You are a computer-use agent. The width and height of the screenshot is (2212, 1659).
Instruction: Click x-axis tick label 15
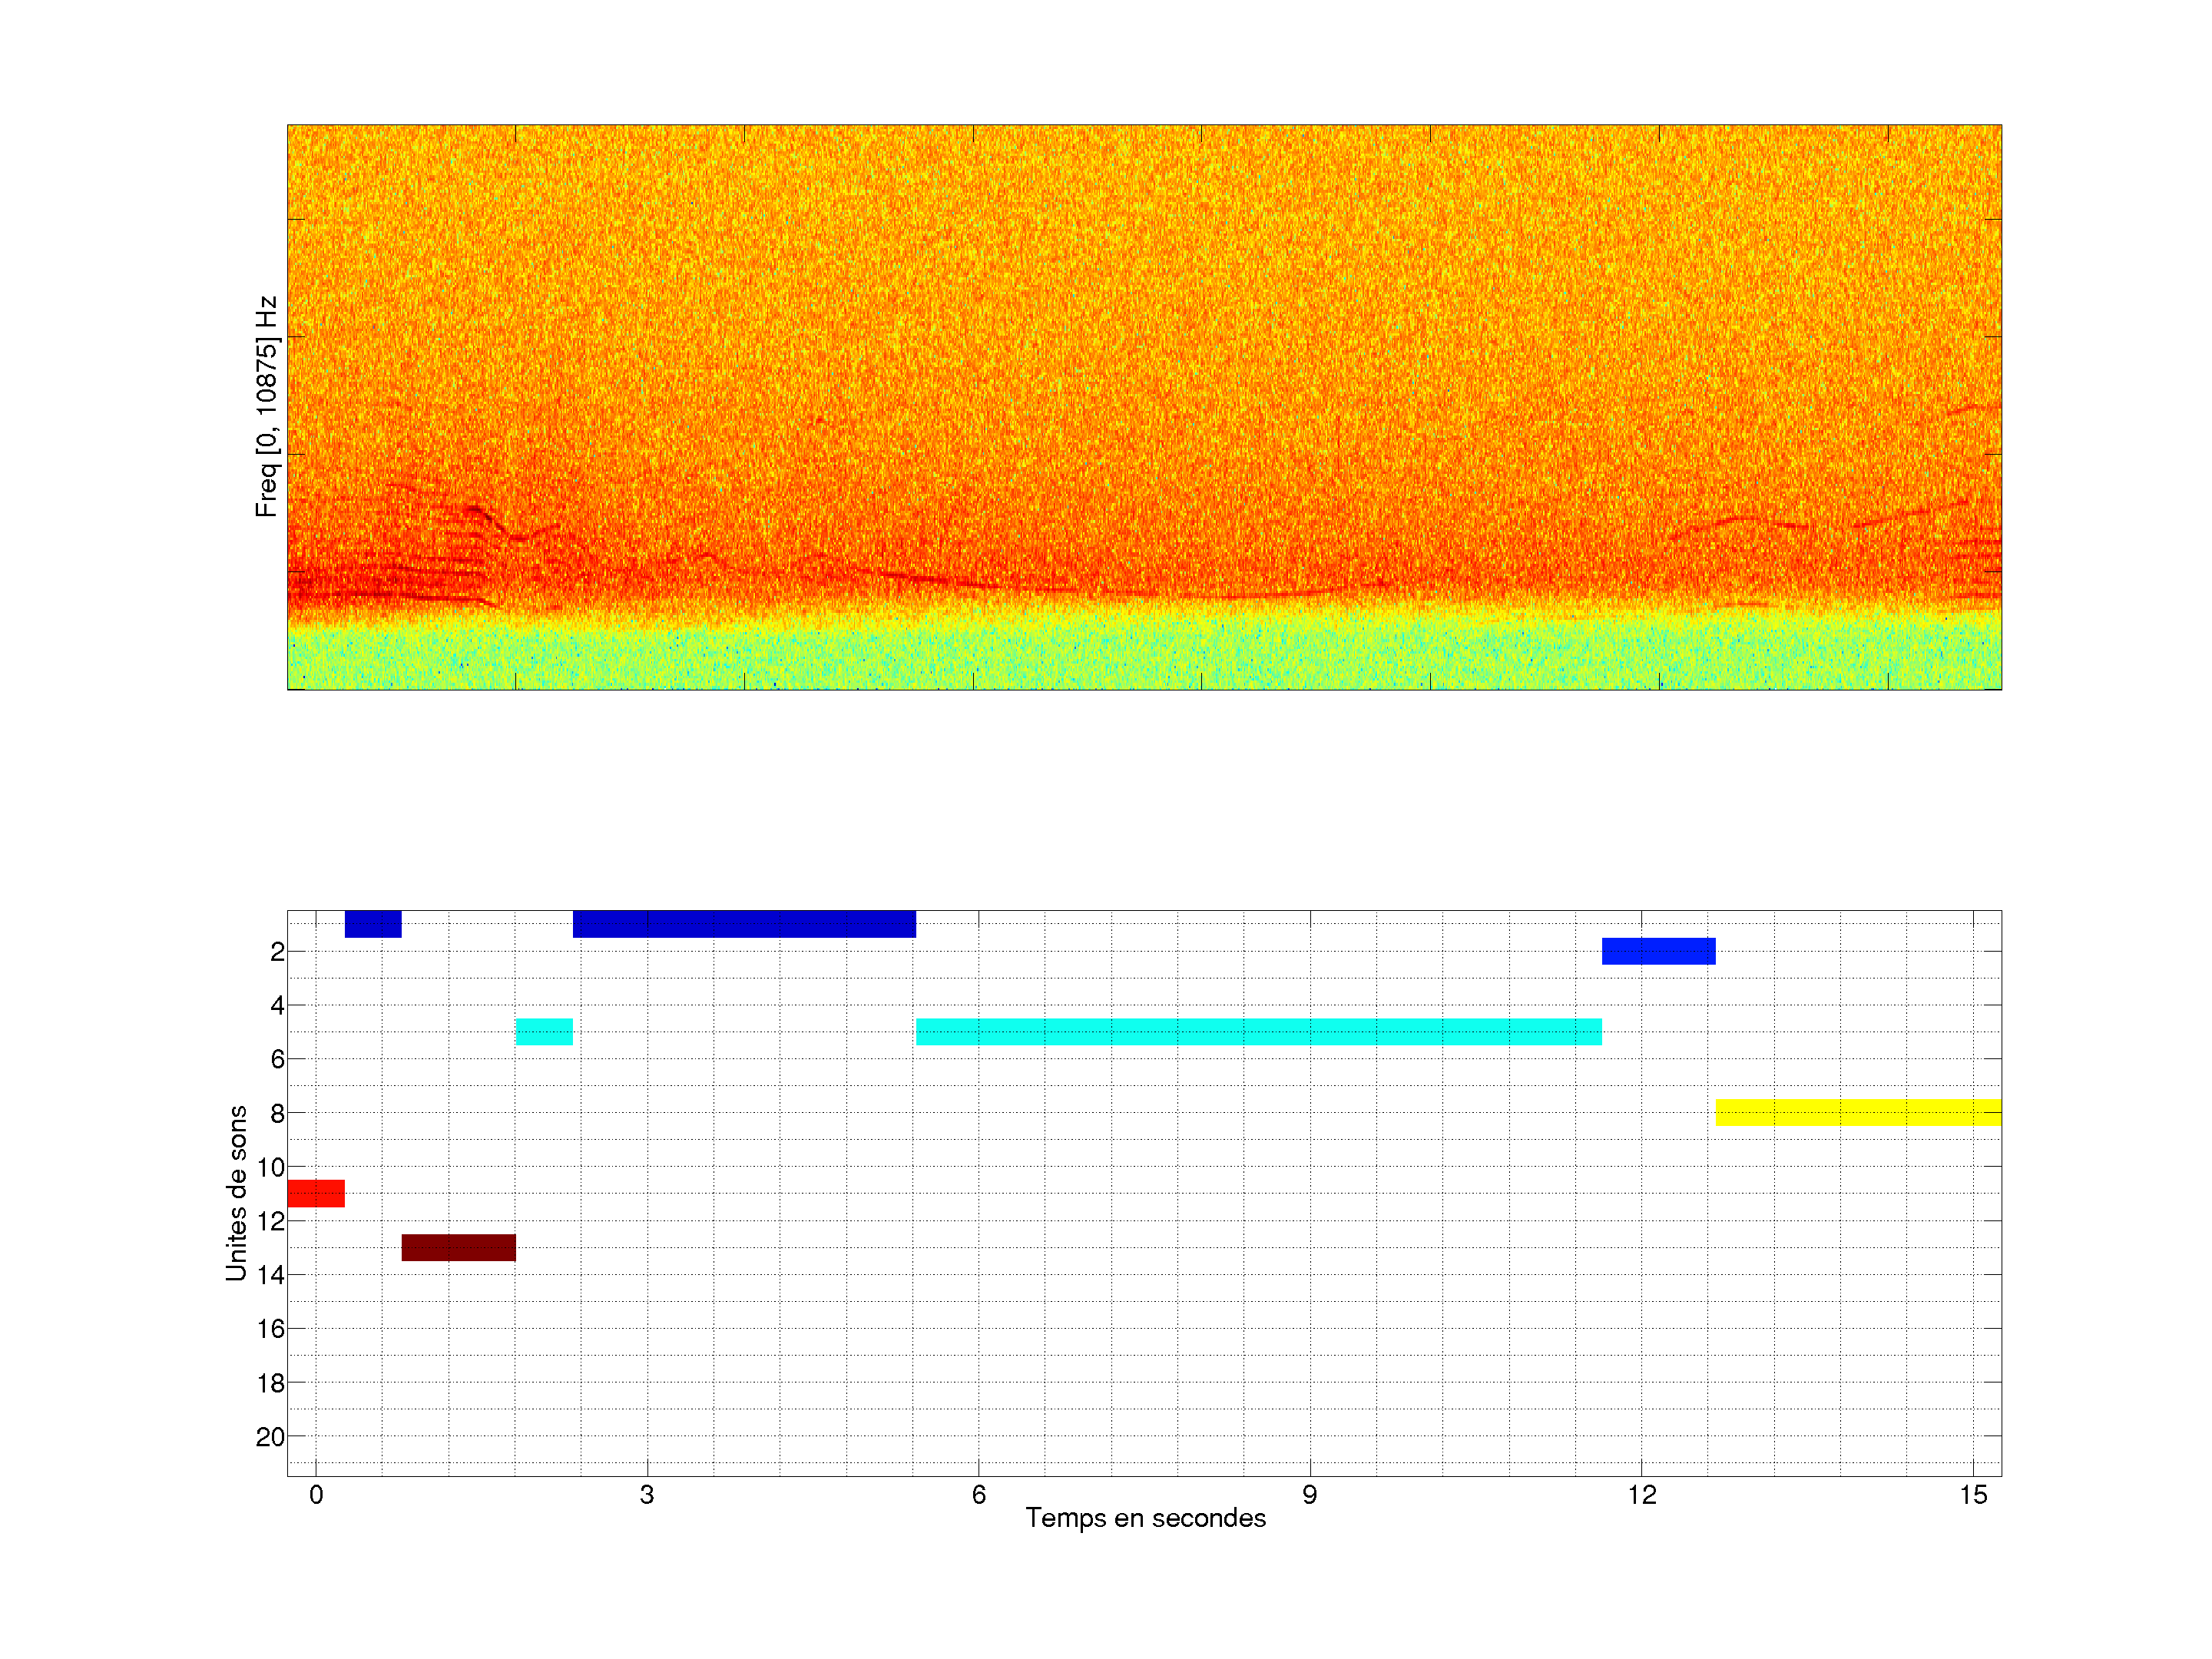click(1973, 1495)
